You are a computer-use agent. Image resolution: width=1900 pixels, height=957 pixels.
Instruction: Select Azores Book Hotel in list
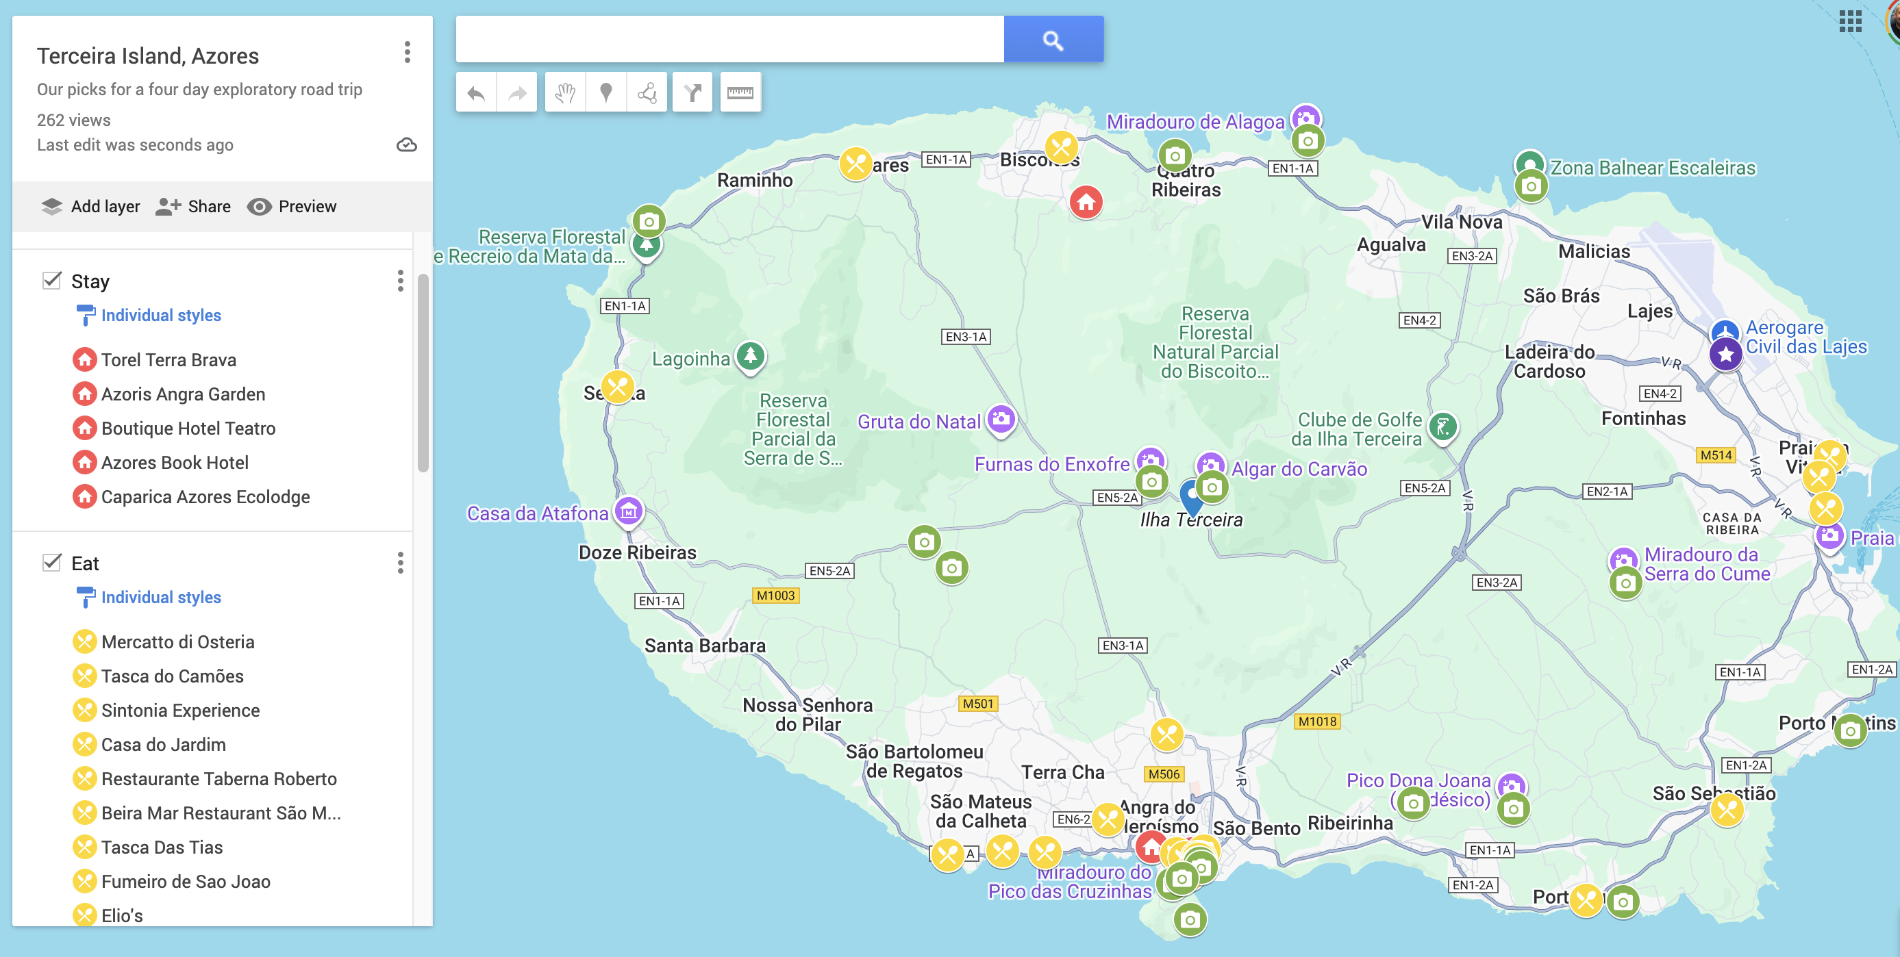(175, 462)
